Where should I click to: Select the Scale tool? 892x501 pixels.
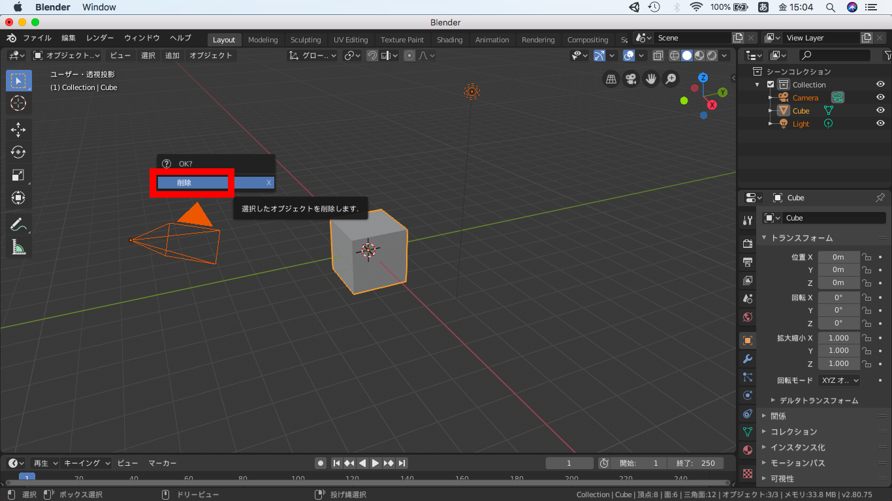18,175
